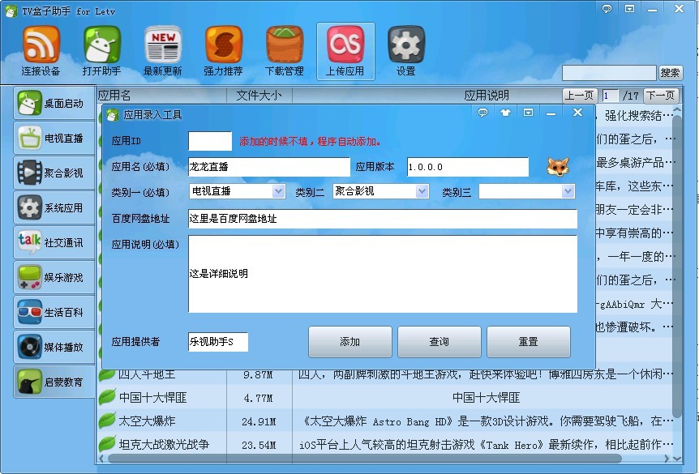Select 启蒙教育 sidebar category
Image resolution: width=699 pixels, height=474 pixels.
(54, 382)
